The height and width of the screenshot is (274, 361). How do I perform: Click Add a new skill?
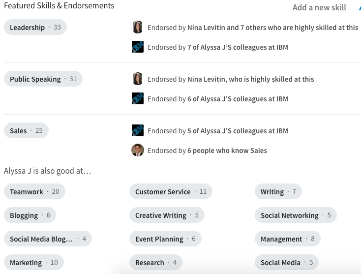click(x=319, y=7)
